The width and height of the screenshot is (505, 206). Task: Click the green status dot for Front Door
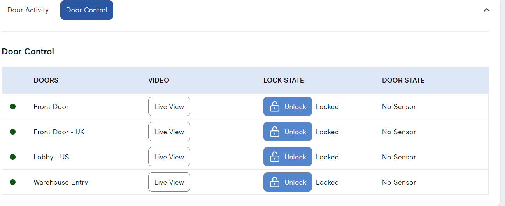[12, 106]
